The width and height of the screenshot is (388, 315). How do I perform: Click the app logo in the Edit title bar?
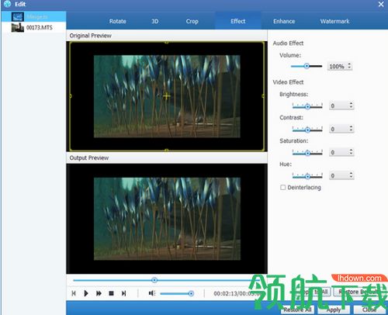[x=7, y=4]
